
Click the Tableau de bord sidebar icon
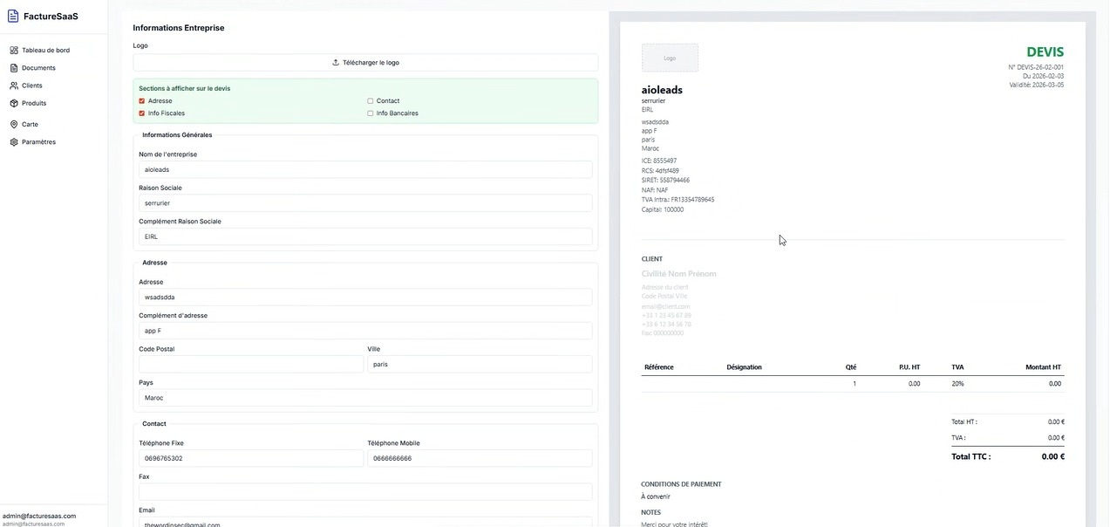pyautogui.click(x=14, y=51)
